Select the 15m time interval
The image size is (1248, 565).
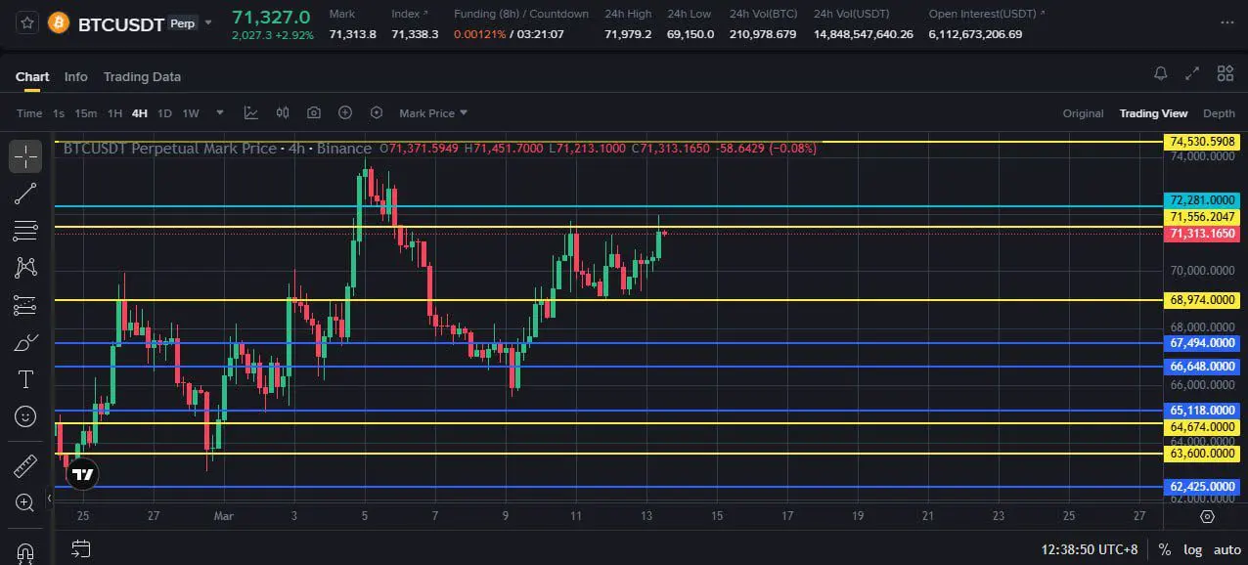pyautogui.click(x=86, y=113)
